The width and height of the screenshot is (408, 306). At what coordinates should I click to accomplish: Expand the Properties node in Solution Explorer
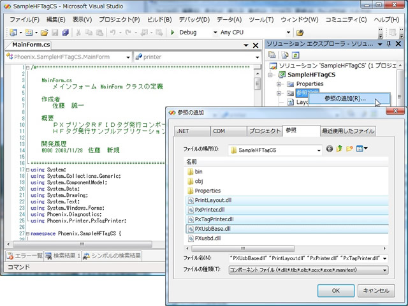(279, 84)
